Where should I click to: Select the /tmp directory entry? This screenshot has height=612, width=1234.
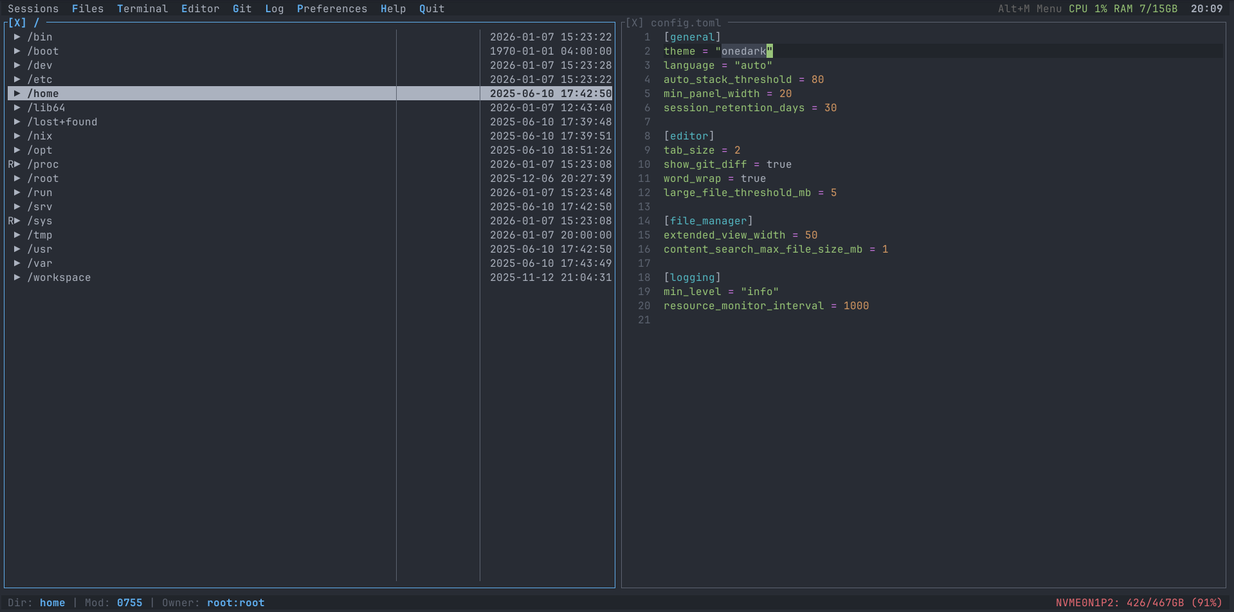click(x=41, y=235)
